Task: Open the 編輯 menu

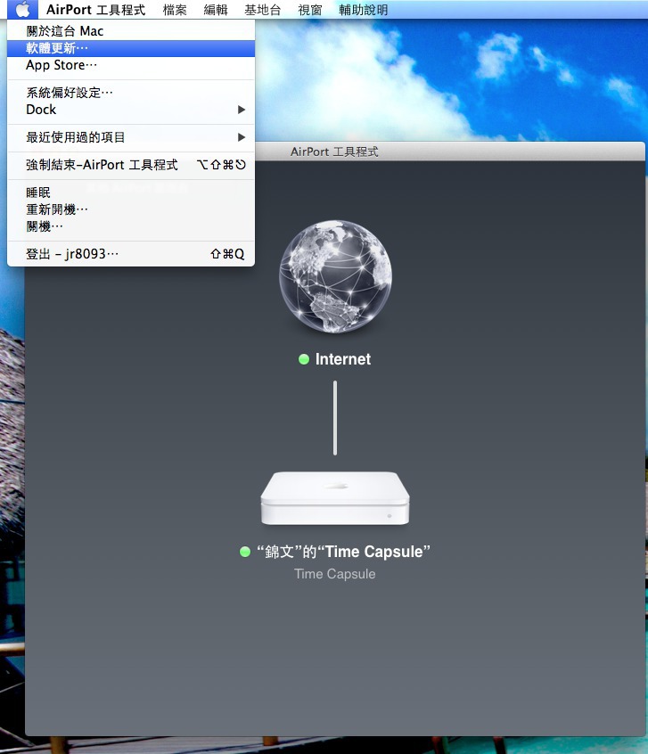Action: (x=216, y=10)
